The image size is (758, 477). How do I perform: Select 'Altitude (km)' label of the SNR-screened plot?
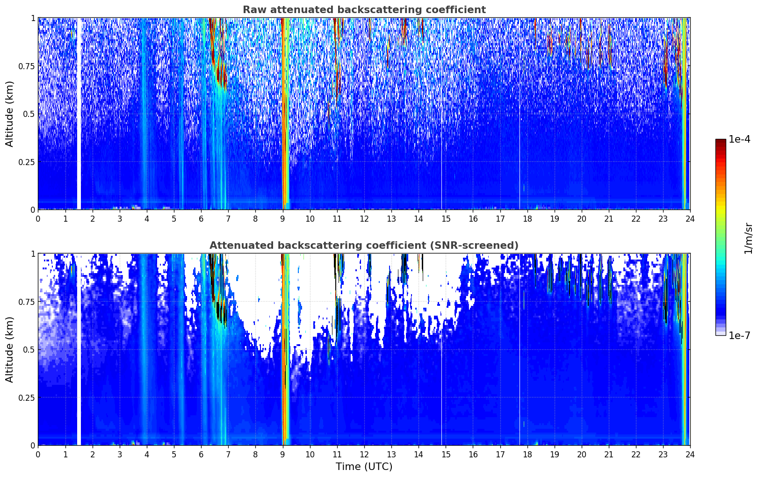click(9, 349)
